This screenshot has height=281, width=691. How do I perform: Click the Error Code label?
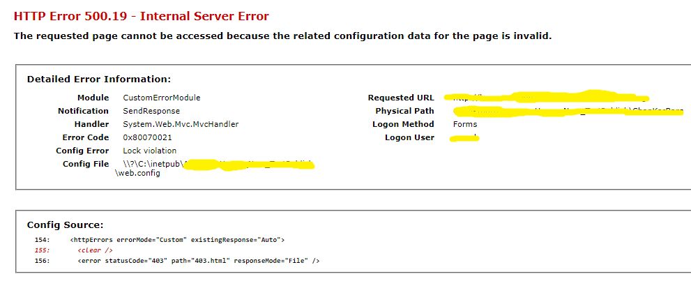coord(86,137)
